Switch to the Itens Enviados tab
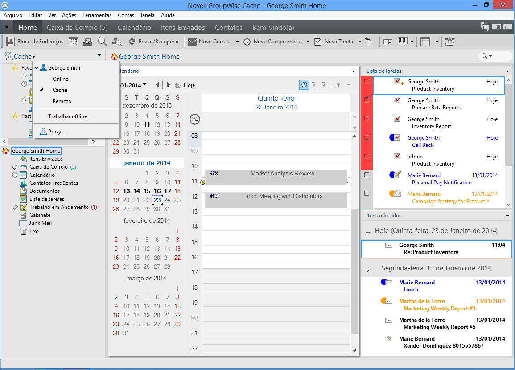Image resolution: width=515 pixels, height=370 pixels. [x=183, y=28]
